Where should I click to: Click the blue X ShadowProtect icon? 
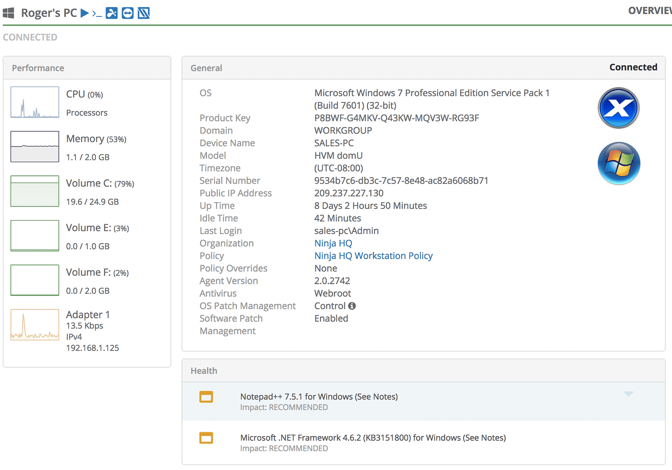(618, 108)
